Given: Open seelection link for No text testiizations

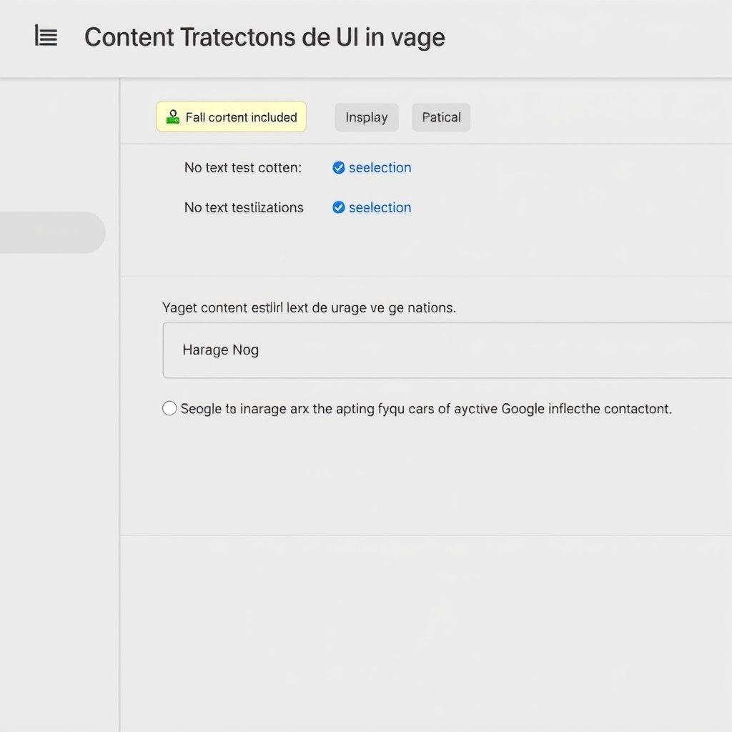Looking at the screenshot, I should tap(380, 207).
